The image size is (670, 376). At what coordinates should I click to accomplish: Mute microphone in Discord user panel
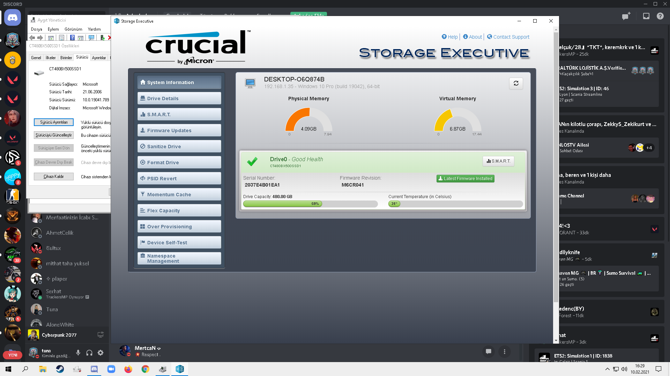coord(78,353)
